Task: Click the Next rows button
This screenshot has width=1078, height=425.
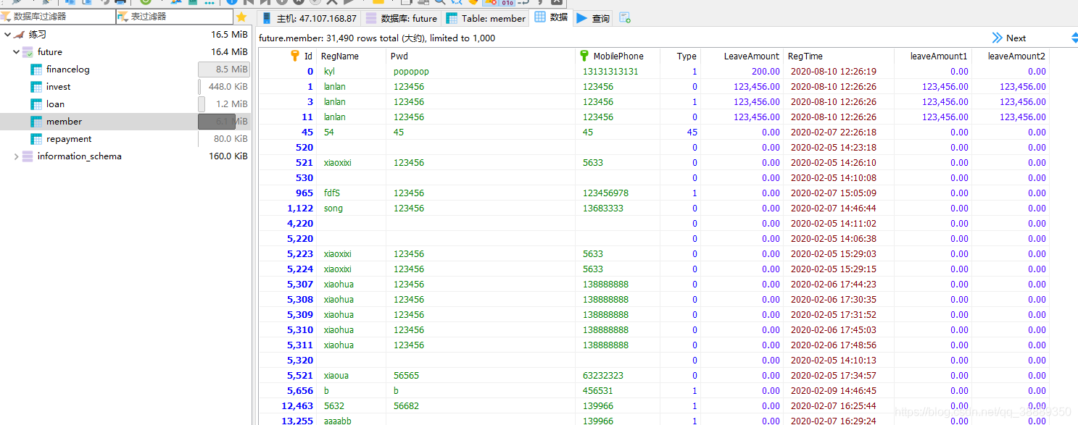Action: (1008, 38)
